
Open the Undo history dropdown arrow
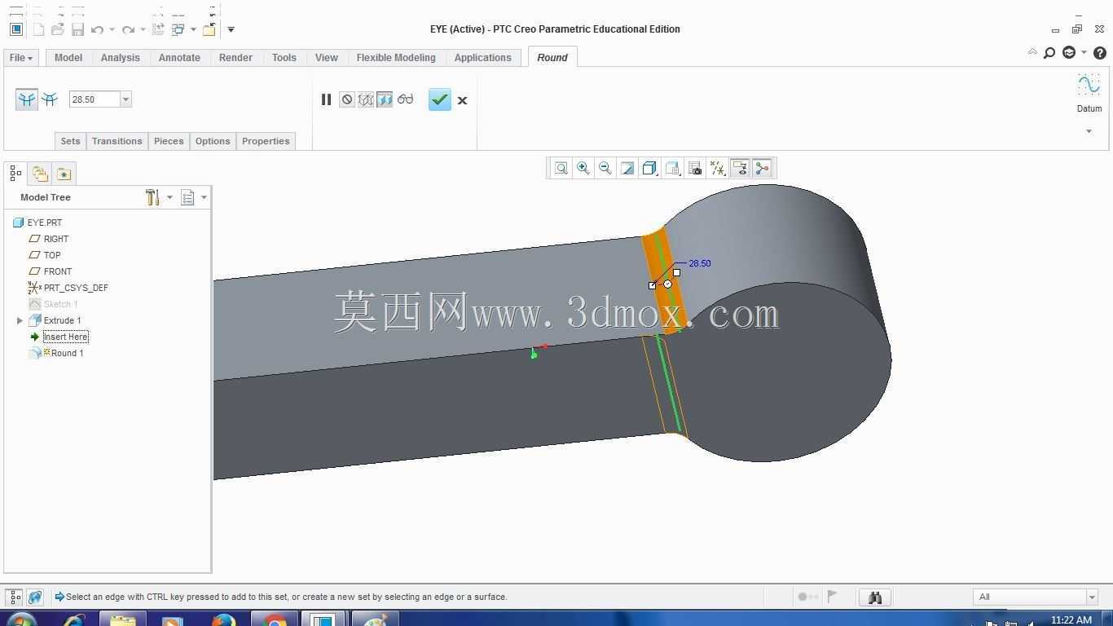112,30
